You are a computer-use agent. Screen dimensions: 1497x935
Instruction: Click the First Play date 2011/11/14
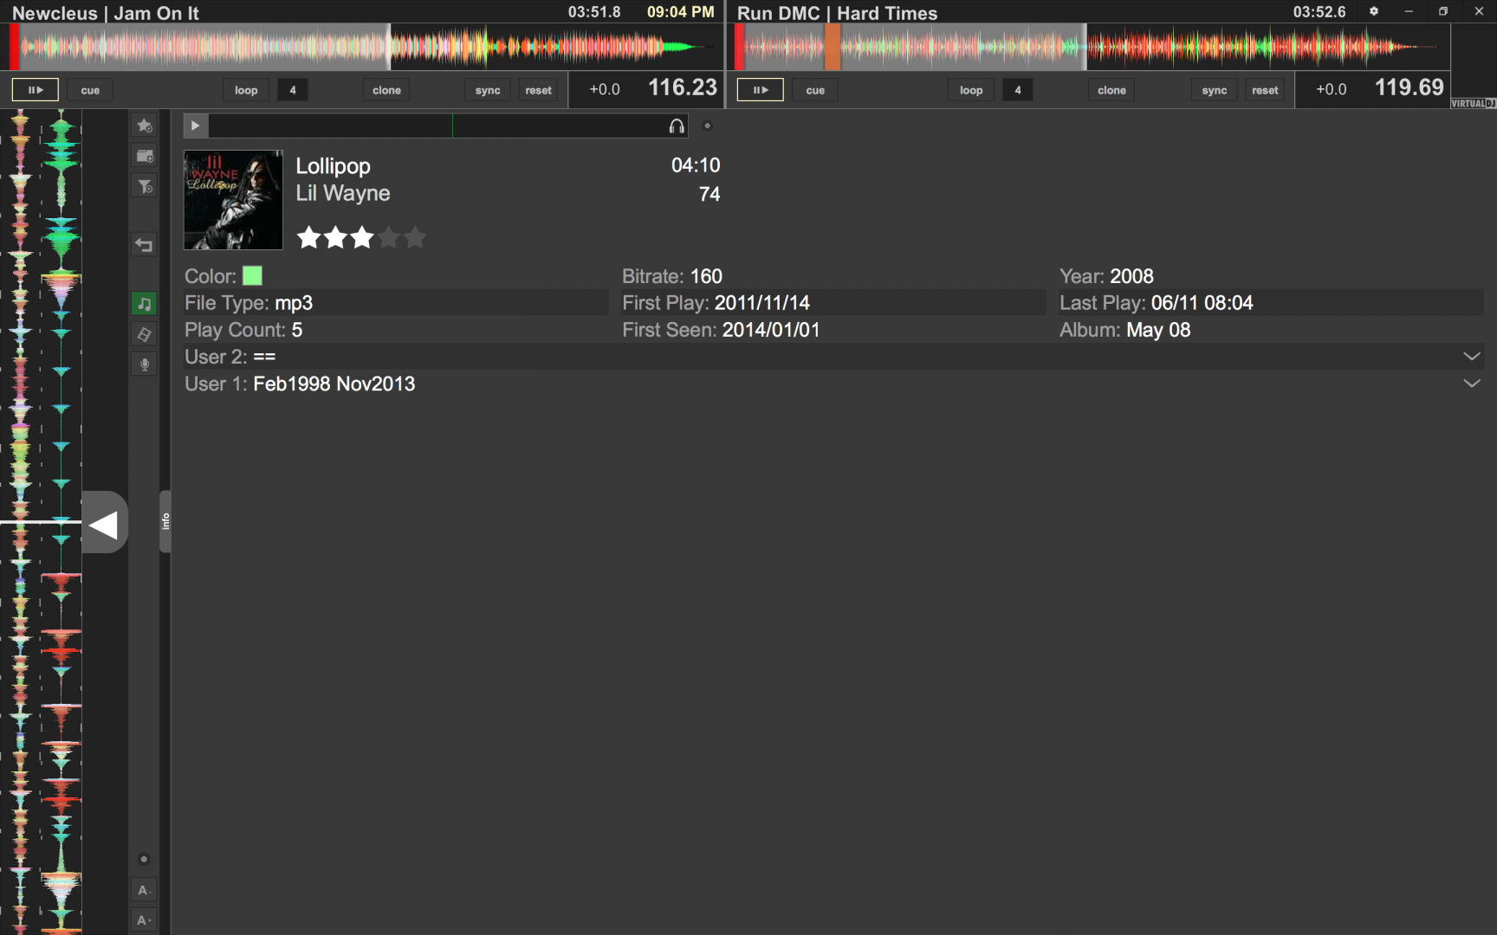[762, 303]
